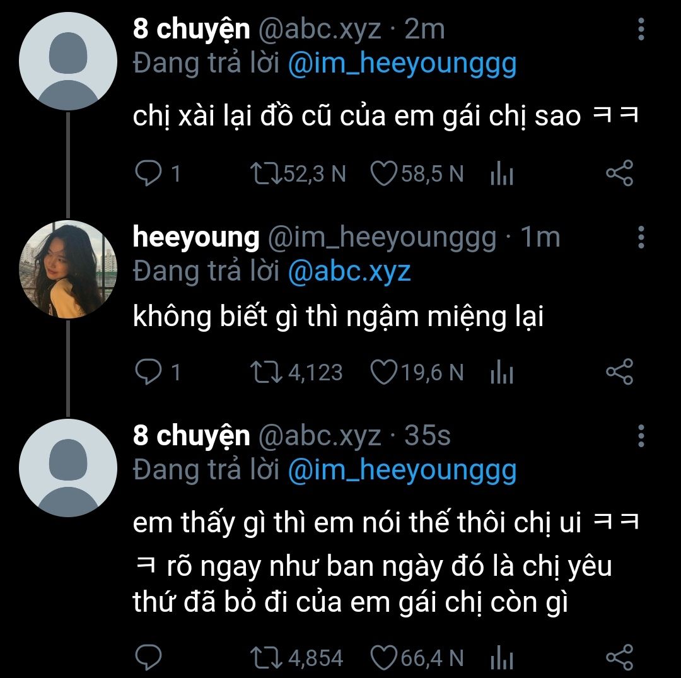Open heeyoung's display name profile
Viewport: 681px width, 678px height.
196,237
